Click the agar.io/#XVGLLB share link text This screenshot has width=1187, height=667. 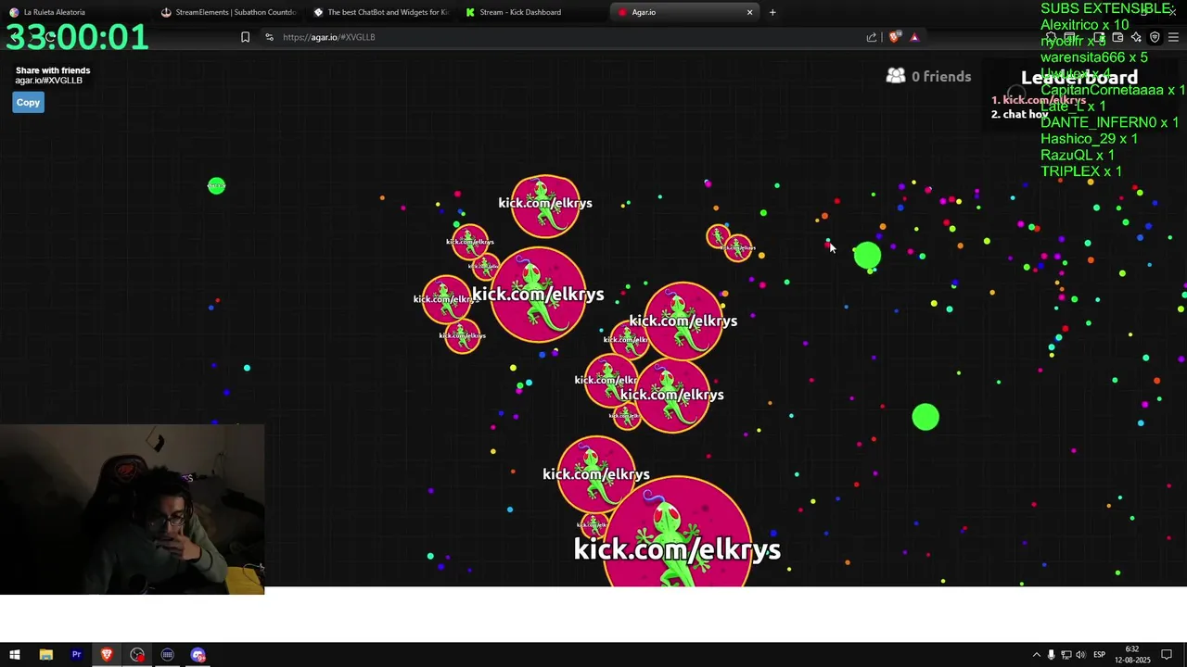click(48, 81)
